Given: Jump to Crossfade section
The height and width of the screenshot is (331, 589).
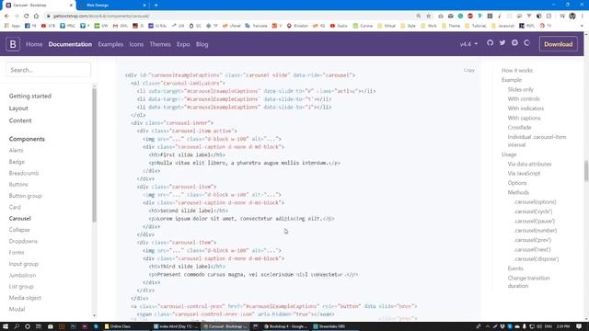Looking at the screenshot, I should point(519,128).
